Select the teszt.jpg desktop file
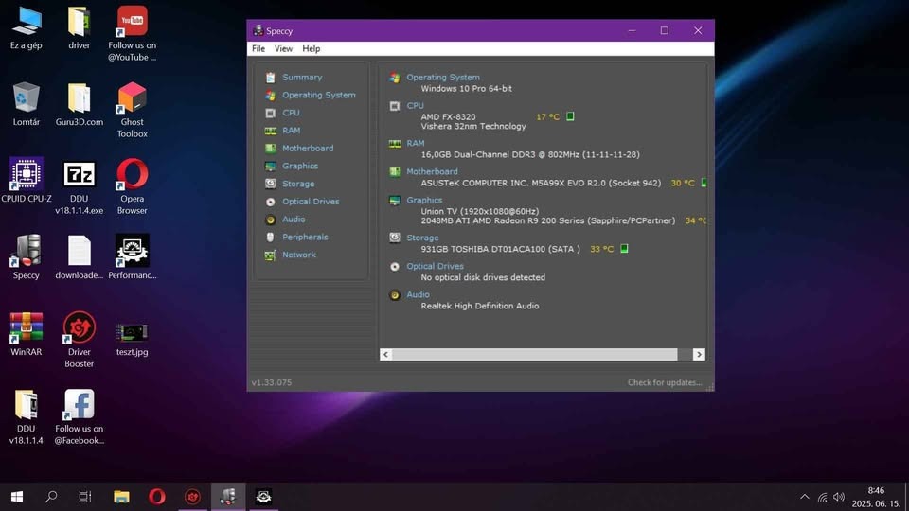 click(133, 339)
